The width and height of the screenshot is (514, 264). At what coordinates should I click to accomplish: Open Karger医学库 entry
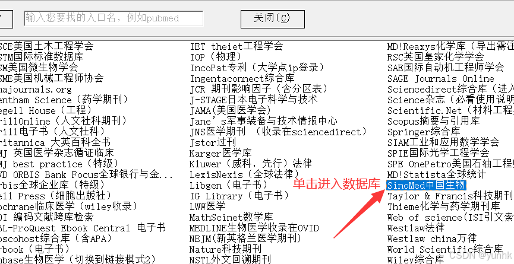tap(220, 153)
